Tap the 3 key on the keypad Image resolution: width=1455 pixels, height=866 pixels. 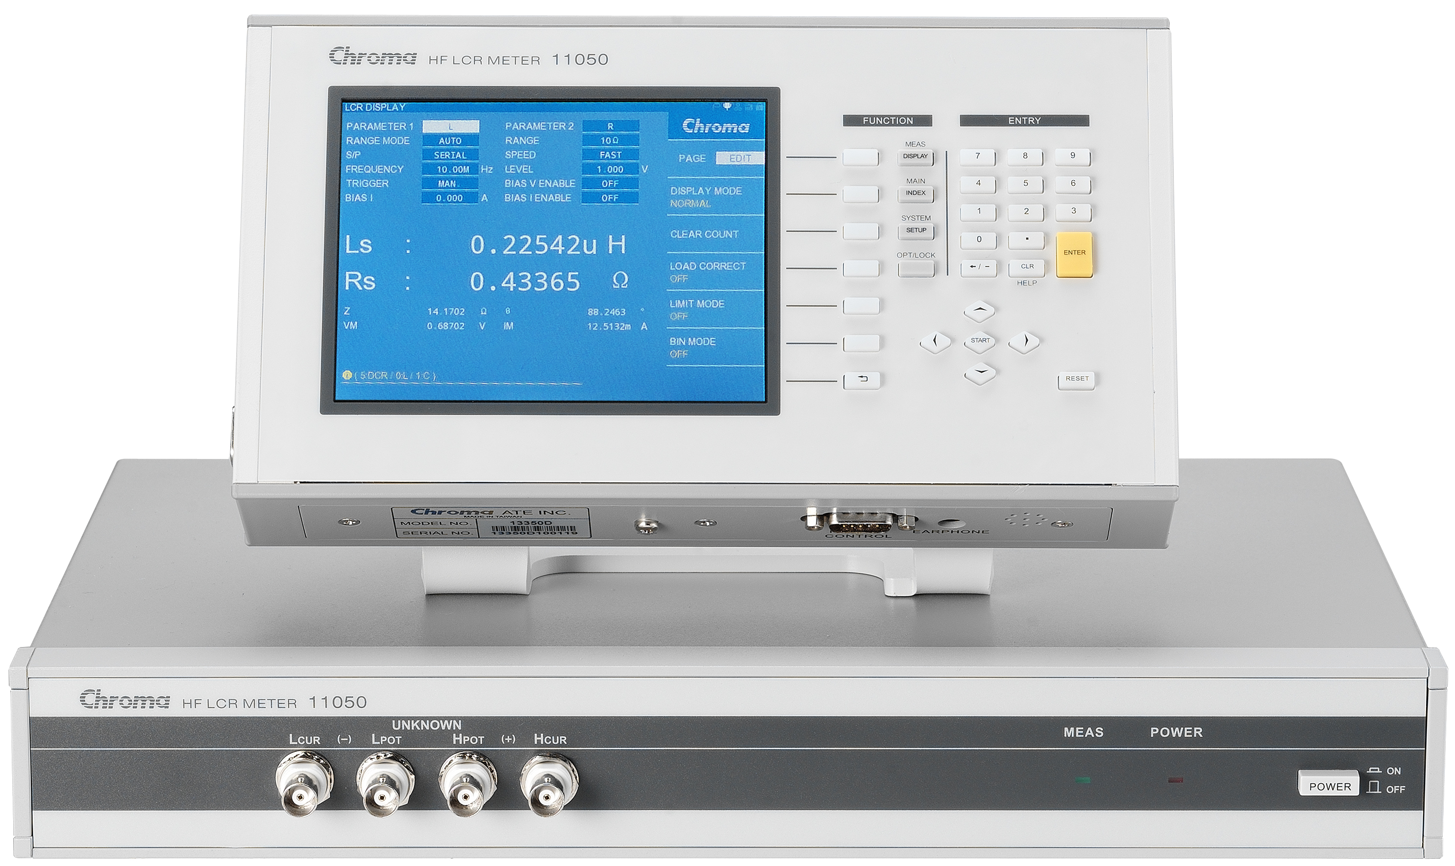coord(1073,213)
